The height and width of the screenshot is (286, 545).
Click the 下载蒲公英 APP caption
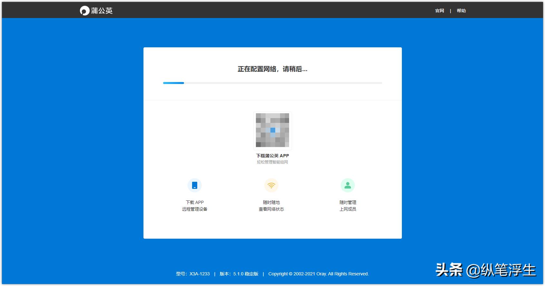pyautogui.click(x=273, y=156)
